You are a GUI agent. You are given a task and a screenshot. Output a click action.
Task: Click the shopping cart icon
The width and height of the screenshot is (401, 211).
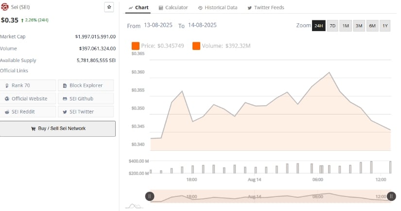point(33,129)
